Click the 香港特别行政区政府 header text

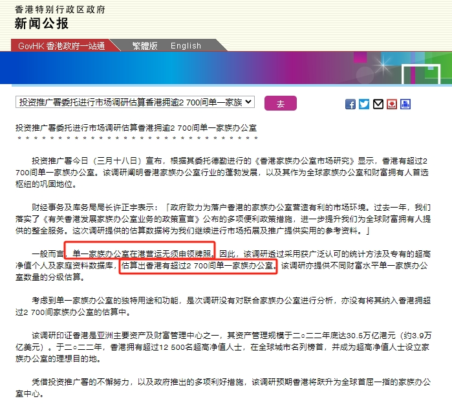click(x=60, y=10)
